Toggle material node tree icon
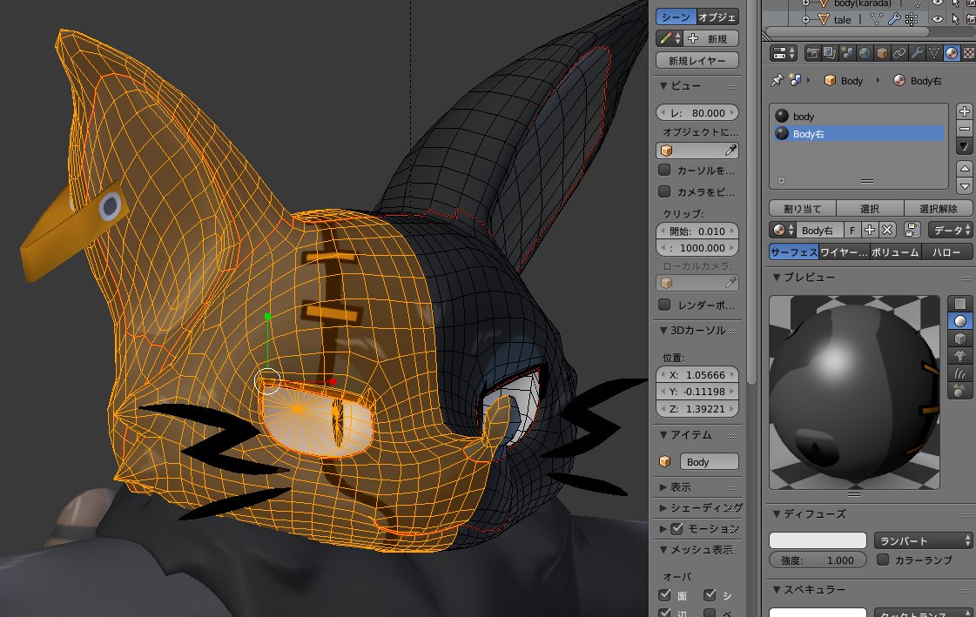976x617 pixels. 912,230
